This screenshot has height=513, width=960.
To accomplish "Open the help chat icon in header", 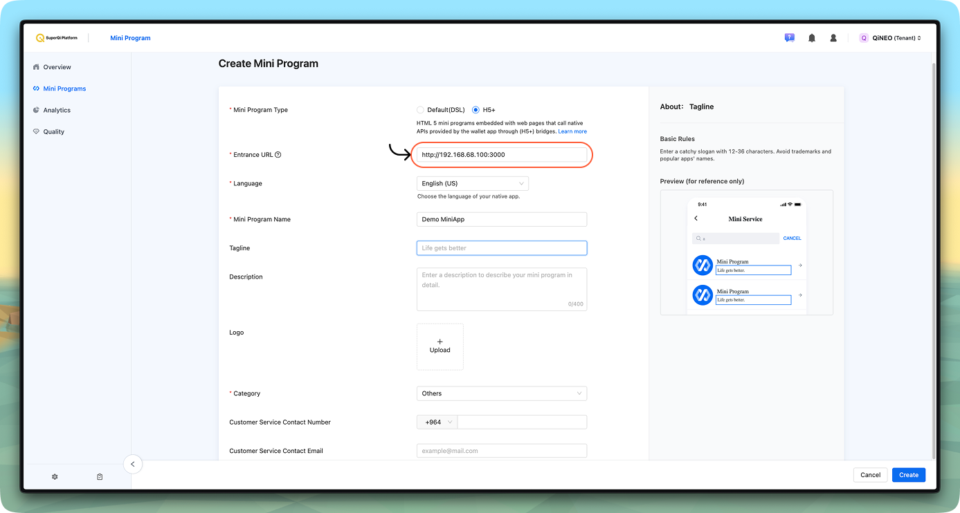I will click(789, 38).
